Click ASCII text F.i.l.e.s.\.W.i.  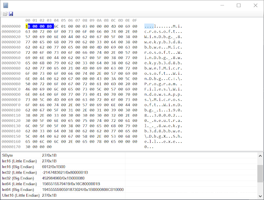pyautogui.click(x=163, y=89)
